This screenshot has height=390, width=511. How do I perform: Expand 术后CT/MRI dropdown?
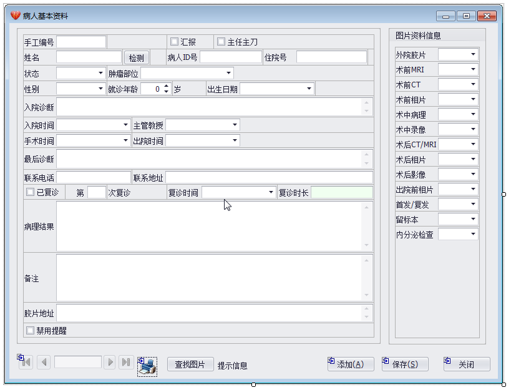(x=473, y=144)
